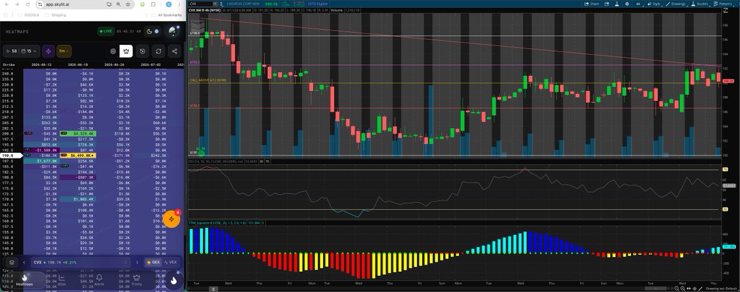Open the chart settings gear icon
The width and height of the screenshot is (740, 292).
click(x=627, y=4)
